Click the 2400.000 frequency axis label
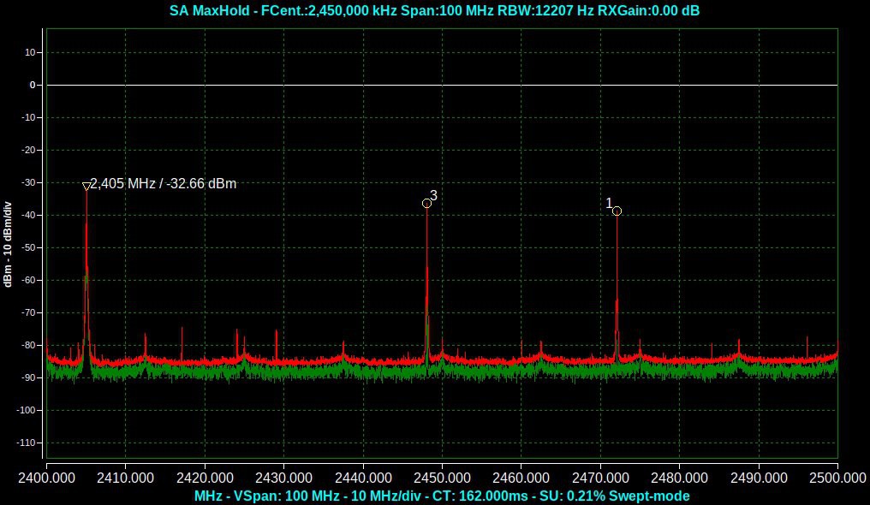The image size is (870, 505). point(46,476)
